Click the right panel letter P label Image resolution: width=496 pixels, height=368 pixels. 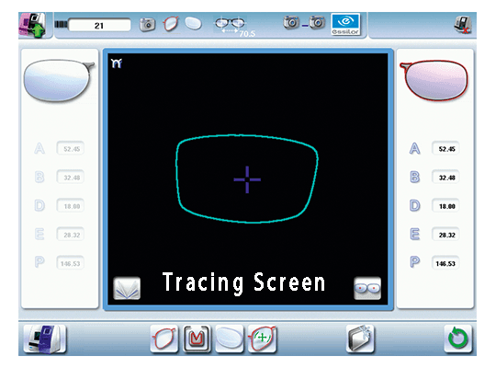[414, 262]
